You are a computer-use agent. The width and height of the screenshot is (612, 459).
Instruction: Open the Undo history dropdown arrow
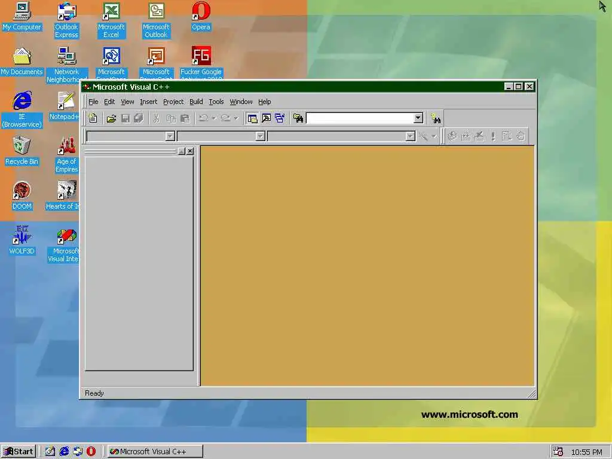point(214,118)
